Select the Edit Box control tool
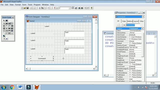Screen dimensions: 160x90 tap(9, 23)
